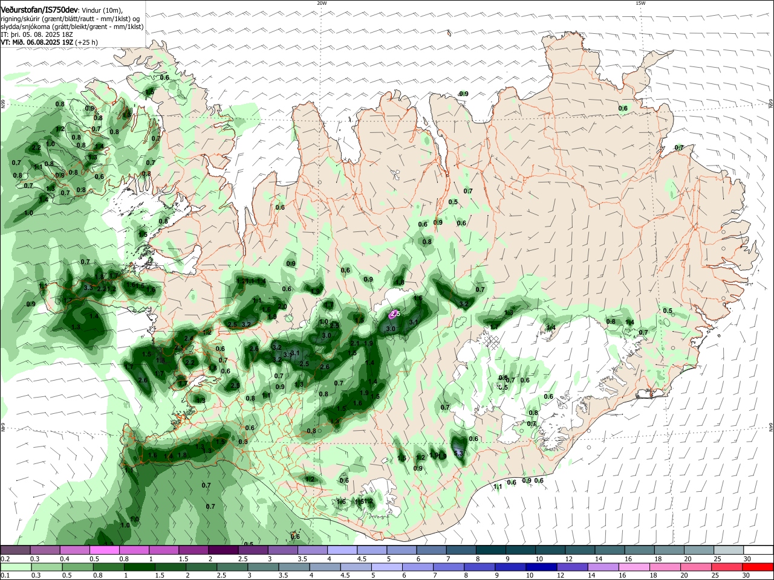Pick the darkest green 1–1.5 swatch in bottom legend row
774x580 pixels.
[x=140, y=567]
